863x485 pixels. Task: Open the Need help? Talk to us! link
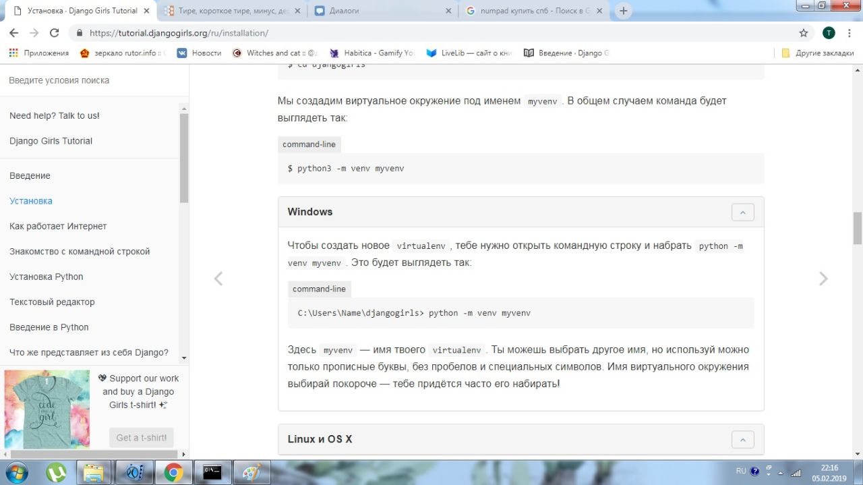[x=55, y=115]
